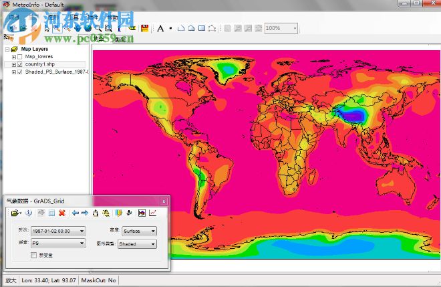The width and height of the screenshot is (441, 287).
Task: Choose the Pan hand tool
Action: pos(78,28)
